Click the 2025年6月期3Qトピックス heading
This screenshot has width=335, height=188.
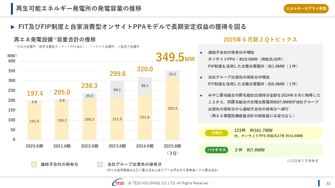pos(260,40)
